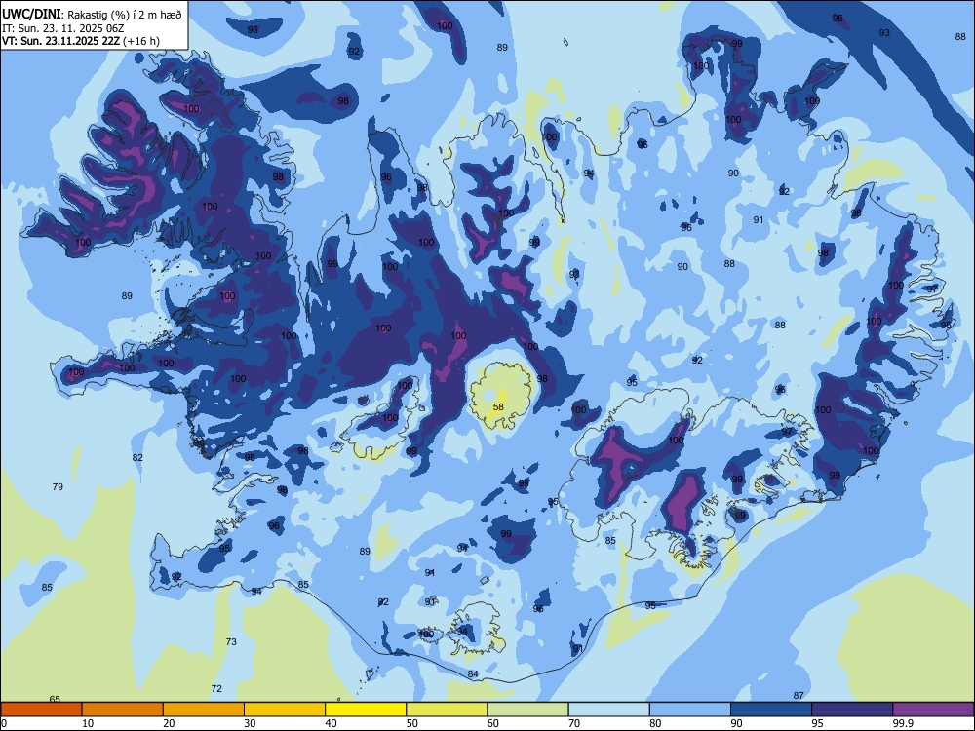Click the 'Rakastig (%) í 2 m hæð' label
Screen dimensions: 975x731
click(x=125, y=15)
